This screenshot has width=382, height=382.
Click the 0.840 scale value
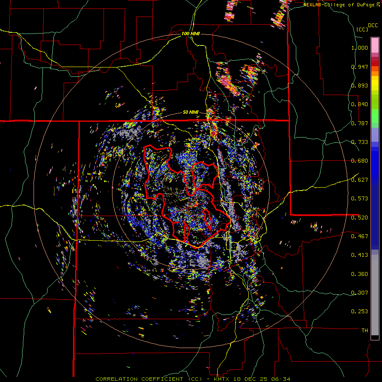360,104
